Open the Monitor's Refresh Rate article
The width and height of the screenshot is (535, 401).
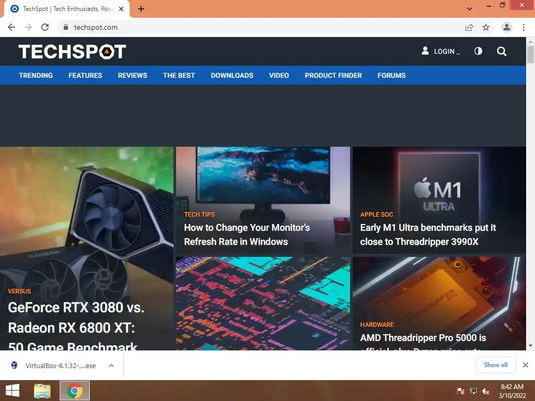pos(247,234)
